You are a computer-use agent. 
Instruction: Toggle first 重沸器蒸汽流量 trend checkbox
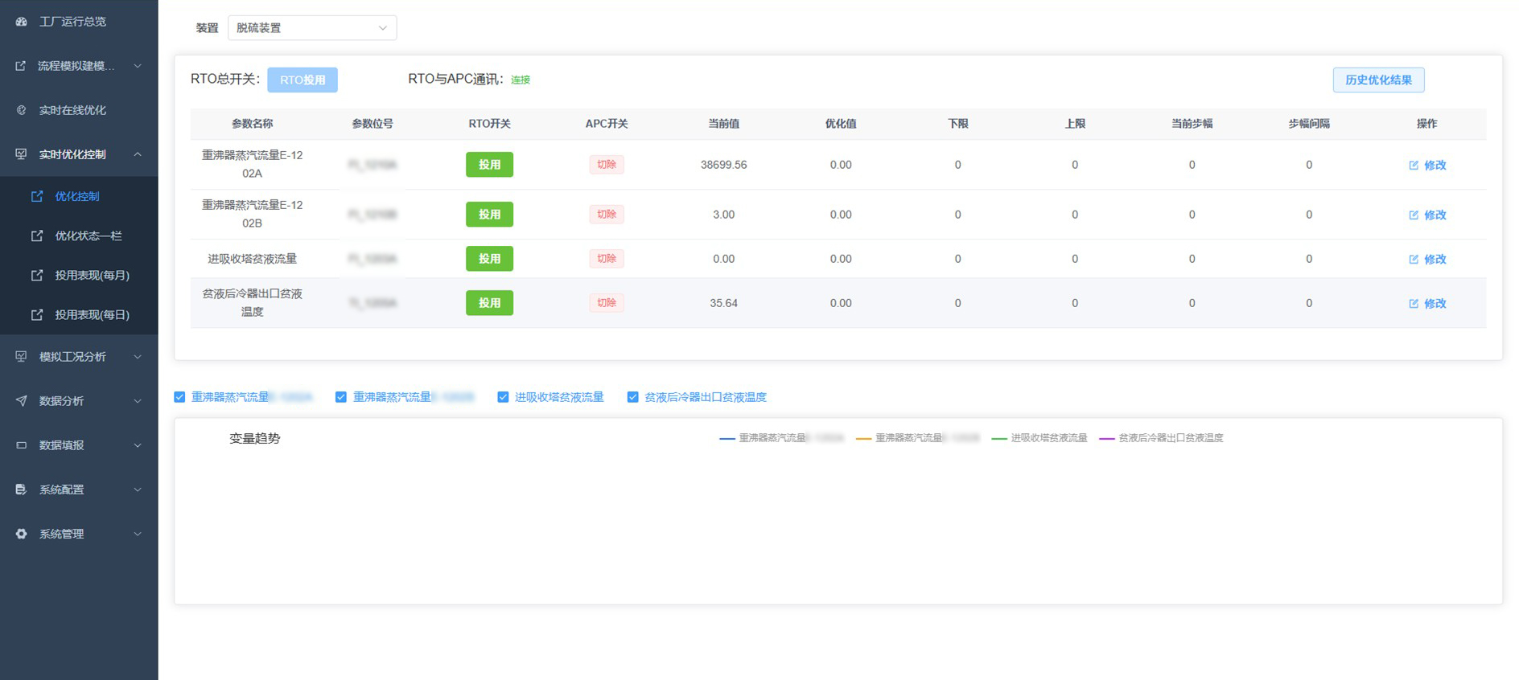click(x=179, y=397)
